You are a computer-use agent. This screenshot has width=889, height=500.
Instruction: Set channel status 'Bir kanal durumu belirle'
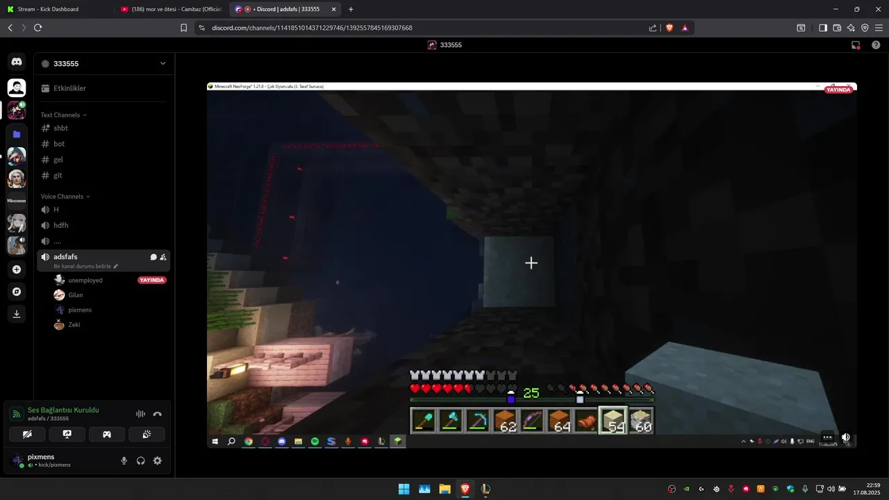click(85, 266)
